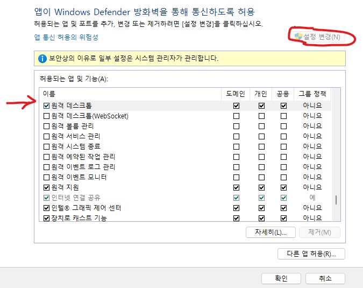Click the 개인 column header

[x=261, y=94]
